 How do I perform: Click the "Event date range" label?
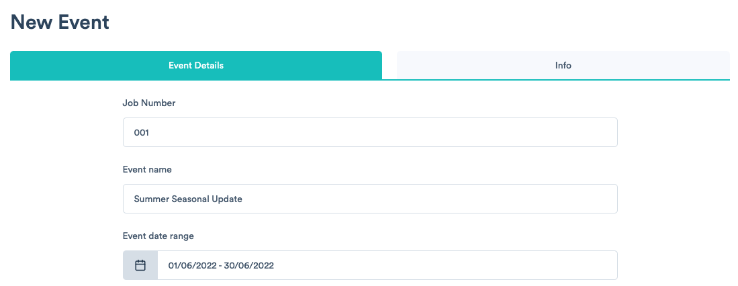tap(158, 236)
